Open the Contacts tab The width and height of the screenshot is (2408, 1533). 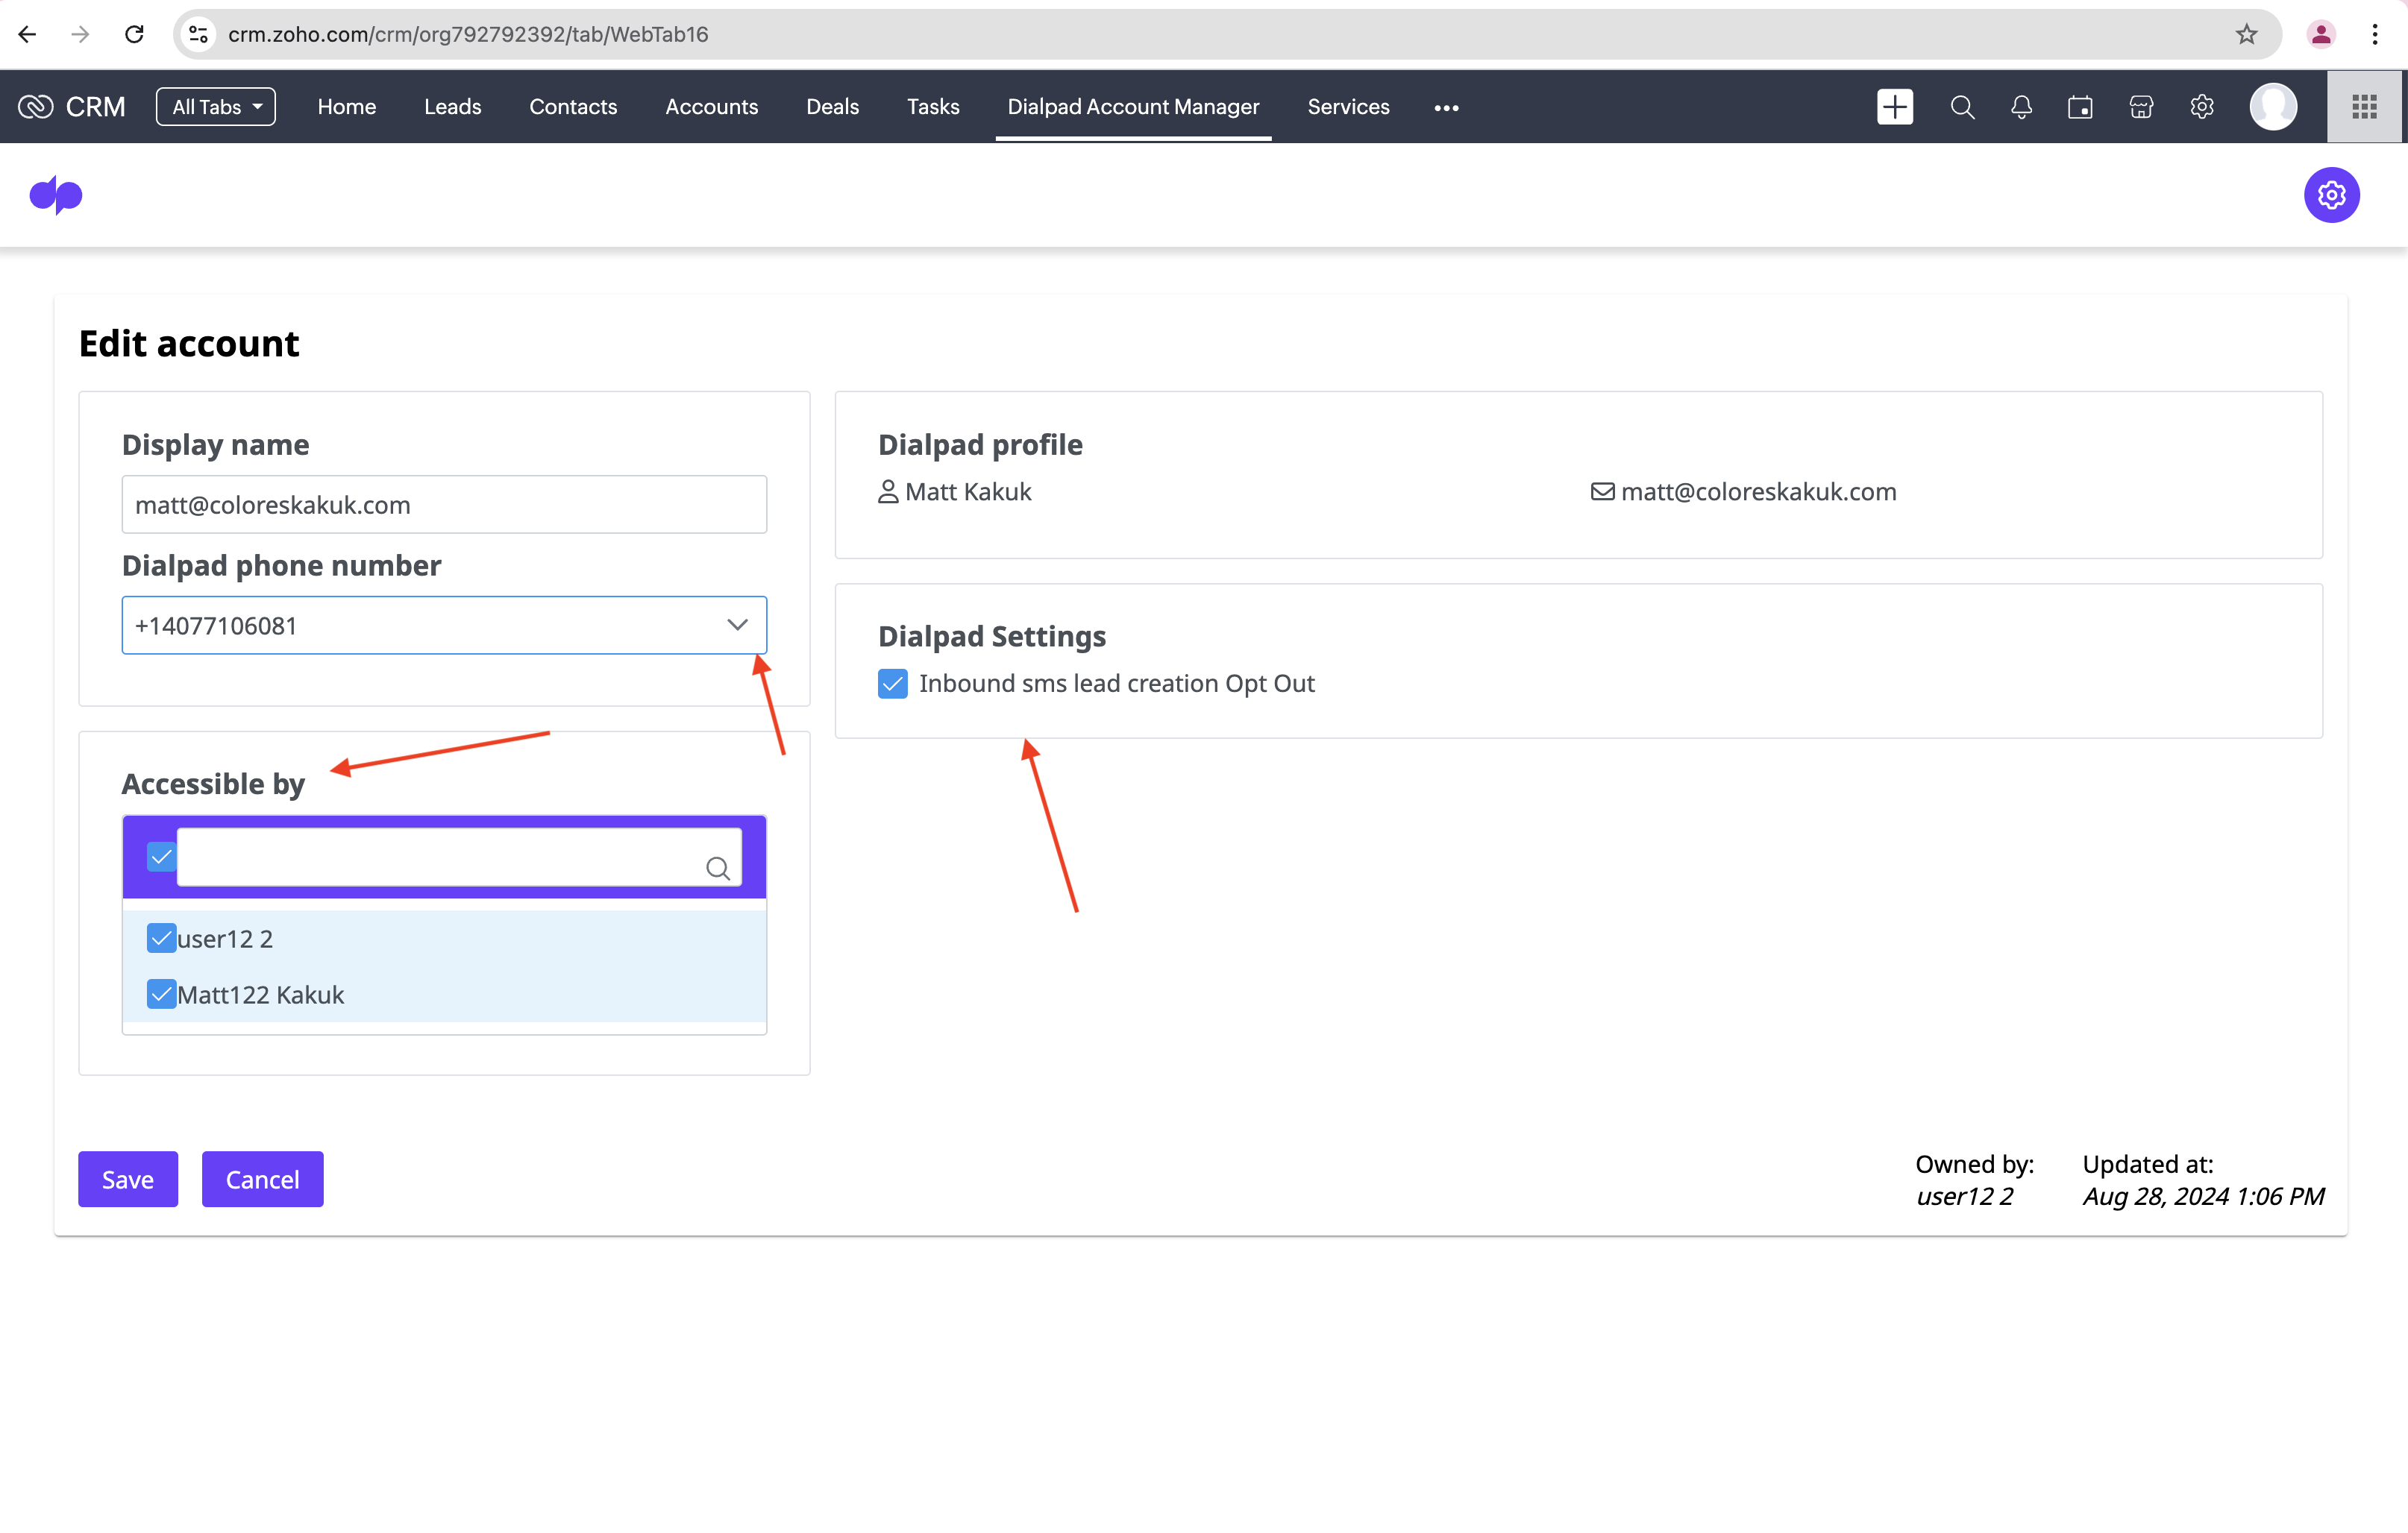(x=573, y=107)
